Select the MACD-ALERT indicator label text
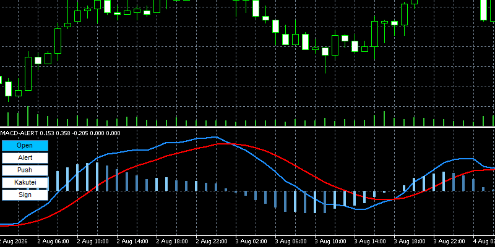Viewport: 495px width, 247px height. [x=19, y=133]
